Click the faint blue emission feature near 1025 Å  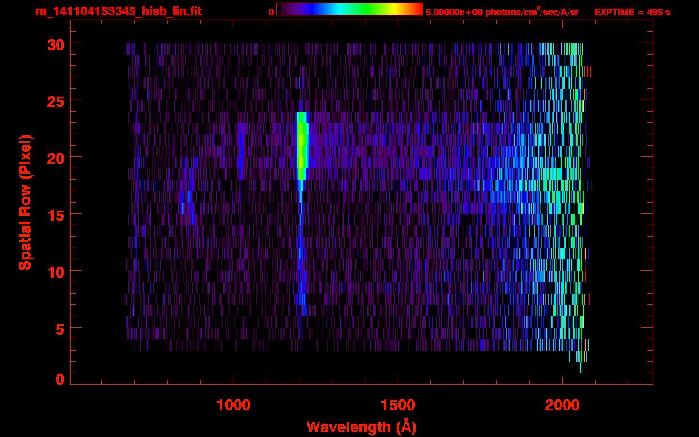tap(241, 151)
